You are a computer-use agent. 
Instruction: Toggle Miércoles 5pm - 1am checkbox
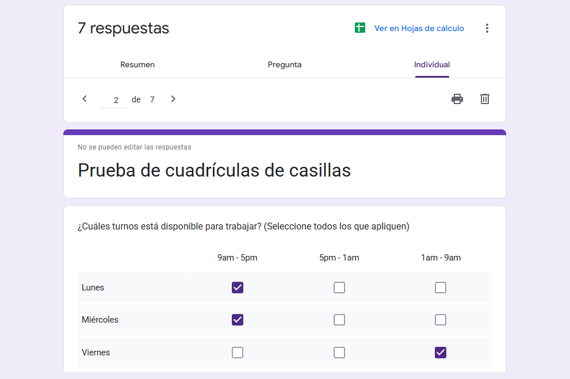coord(339,320)
